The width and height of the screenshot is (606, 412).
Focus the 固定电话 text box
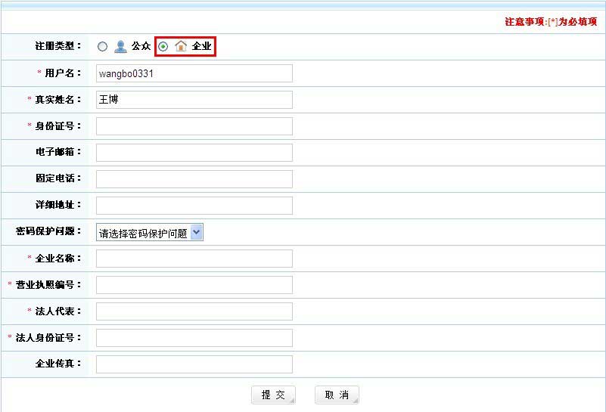tap(194, 179)
